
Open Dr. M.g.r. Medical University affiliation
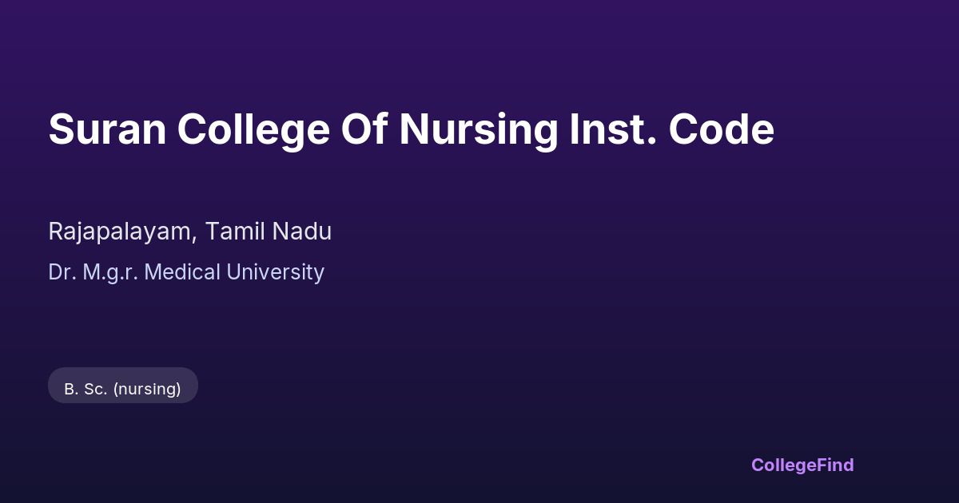[x=185, y=272]
